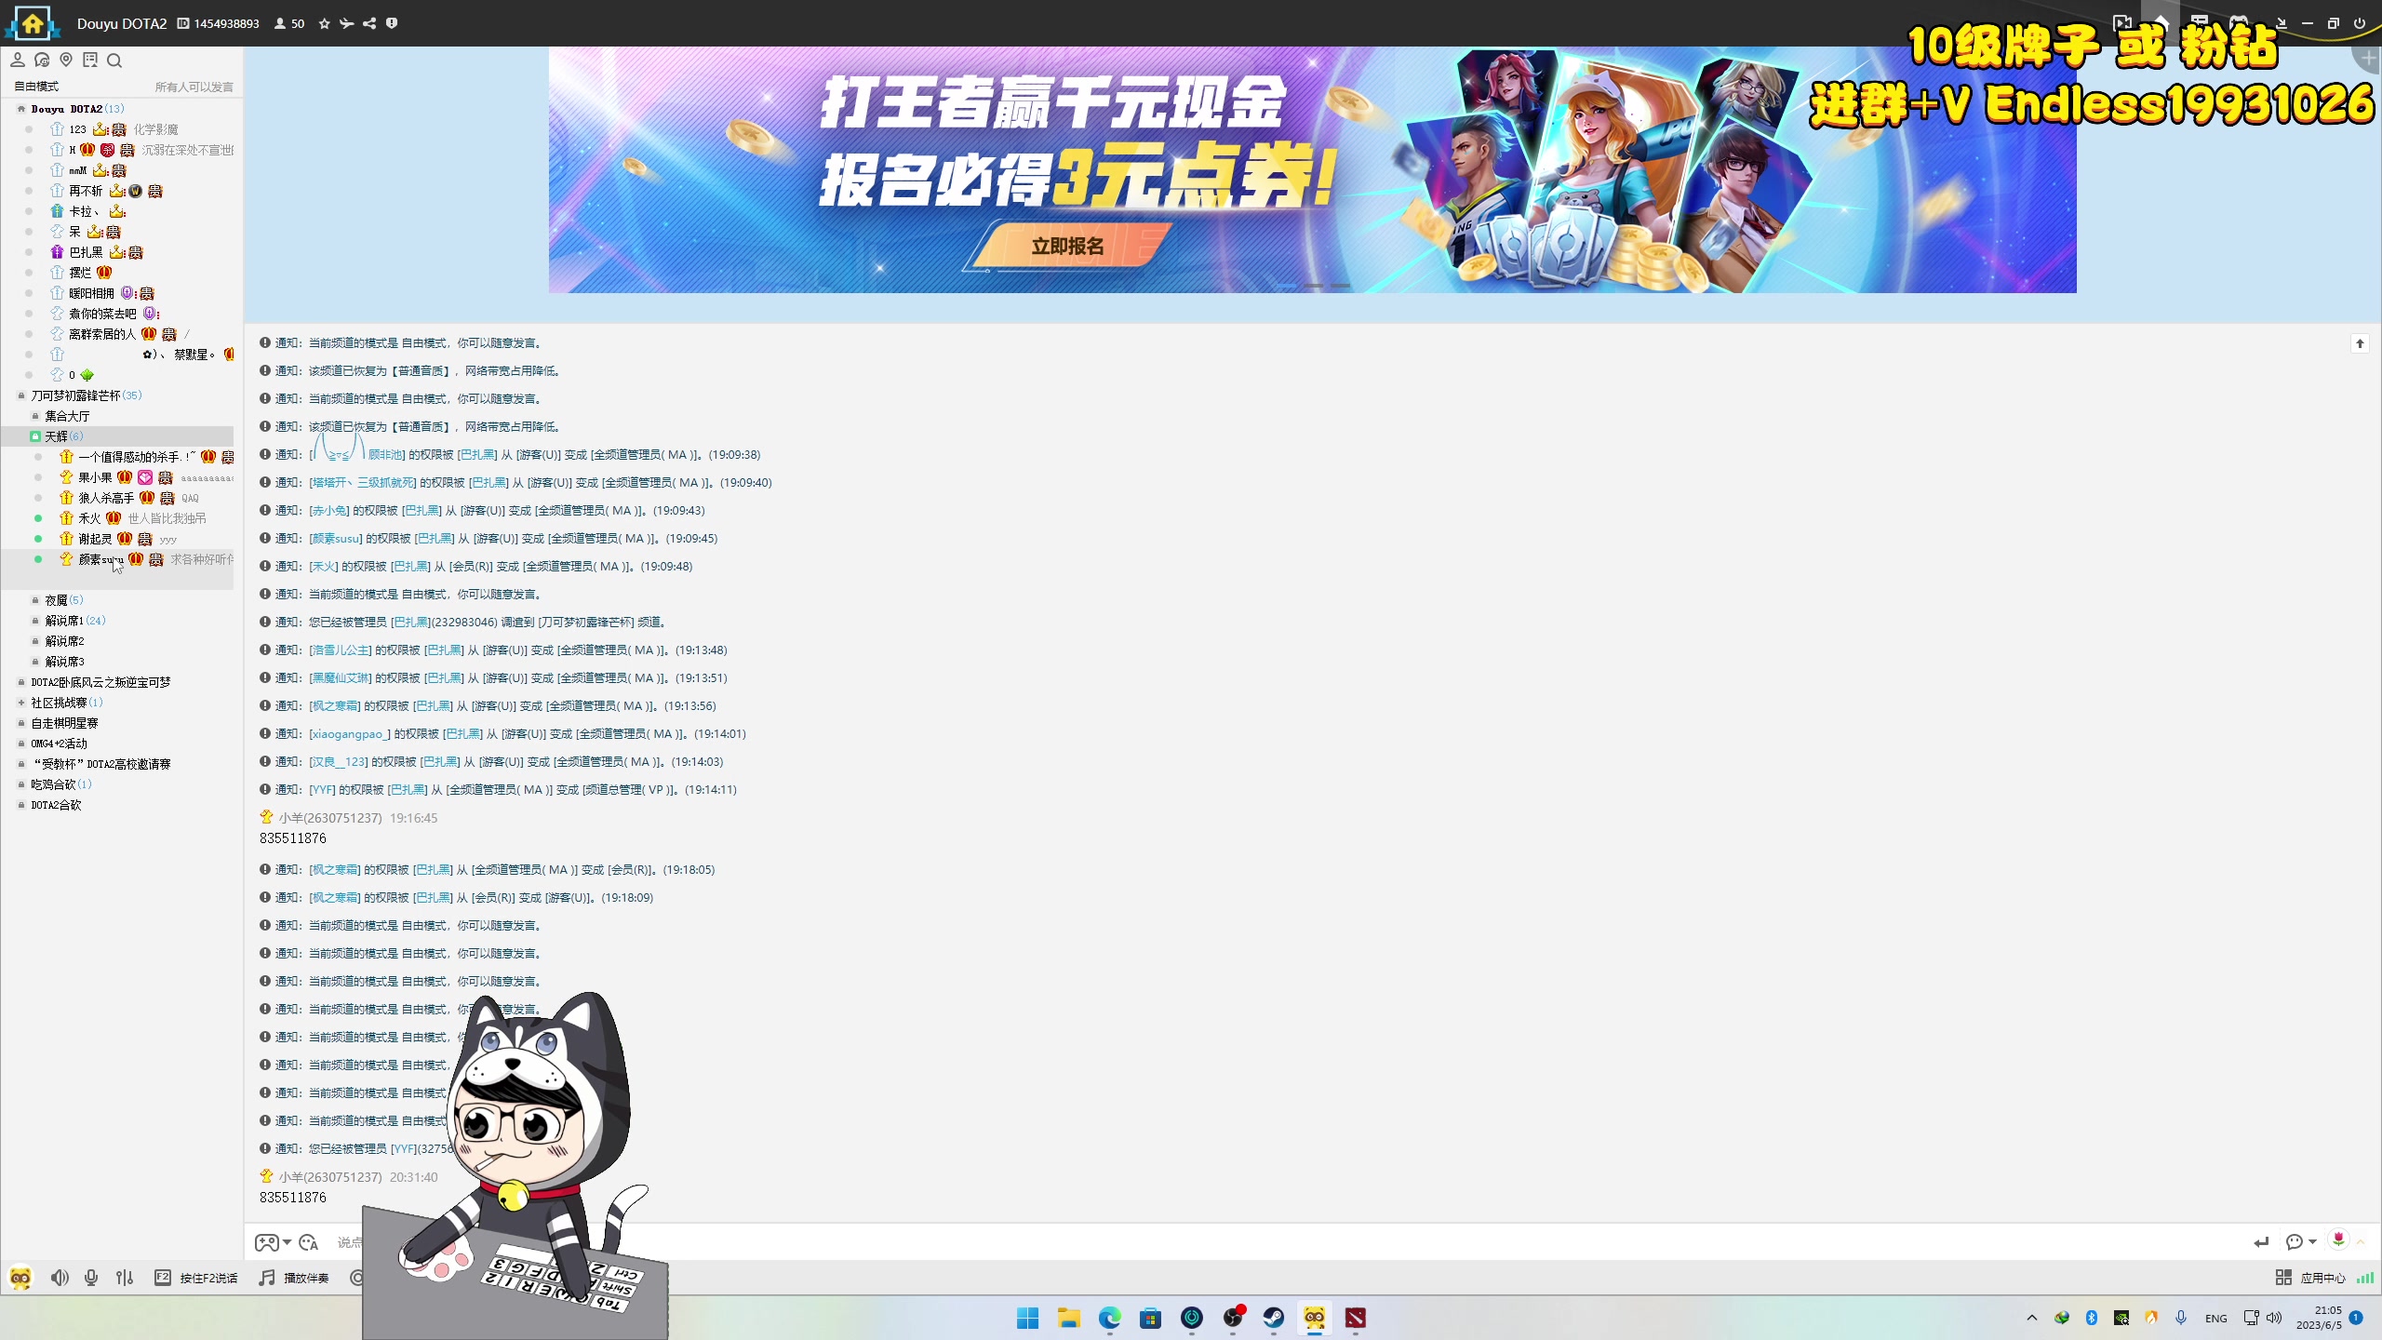The image size is (2382, 1340).
Task: Expand the chevron next to flower icon
Action: click(2361, 1242)
